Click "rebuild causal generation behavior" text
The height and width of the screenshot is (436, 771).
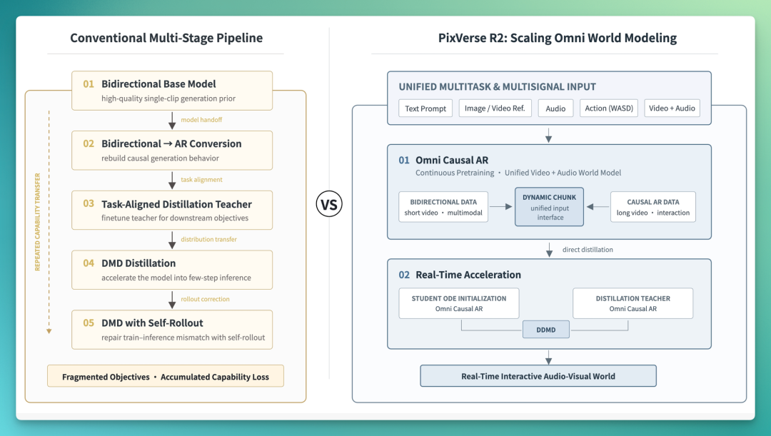tap(161, 158)
